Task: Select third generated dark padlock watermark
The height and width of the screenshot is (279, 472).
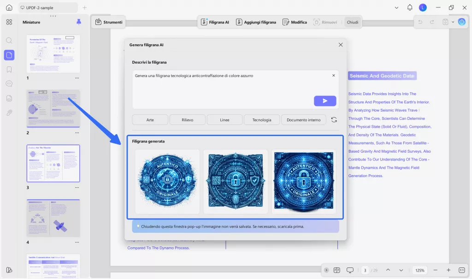Action: tap(304, 181)
